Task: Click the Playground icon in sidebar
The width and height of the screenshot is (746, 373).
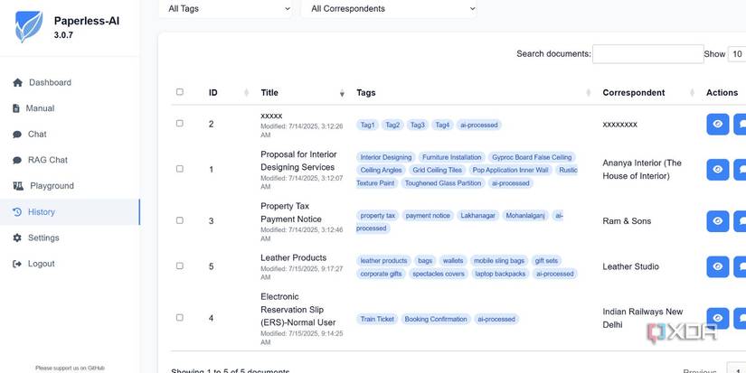Action: tap(17, 186)
